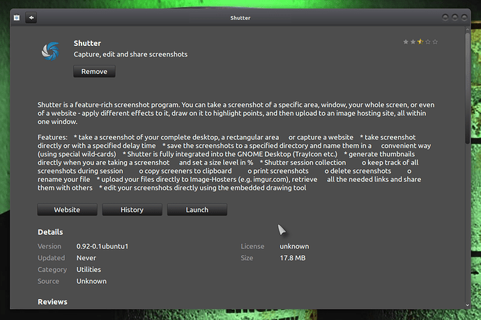Viewport: 481px width, 320px height.
Task: Launch the Shutter application
Action: [197, 210]
